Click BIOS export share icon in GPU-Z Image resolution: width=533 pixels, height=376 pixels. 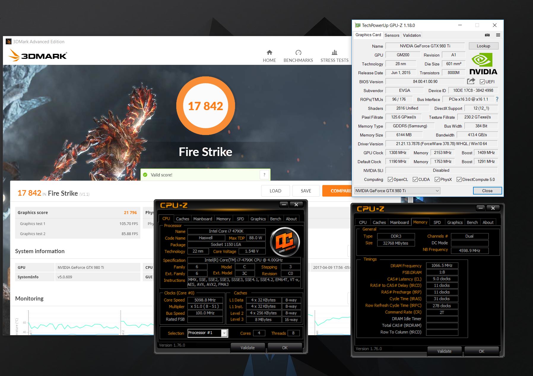click(x=471, y=81)
